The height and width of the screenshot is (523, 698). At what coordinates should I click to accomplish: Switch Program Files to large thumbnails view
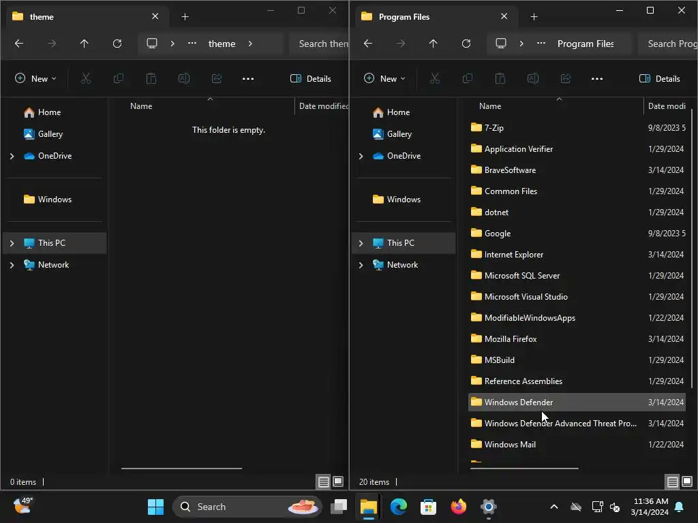pos(687,481)
